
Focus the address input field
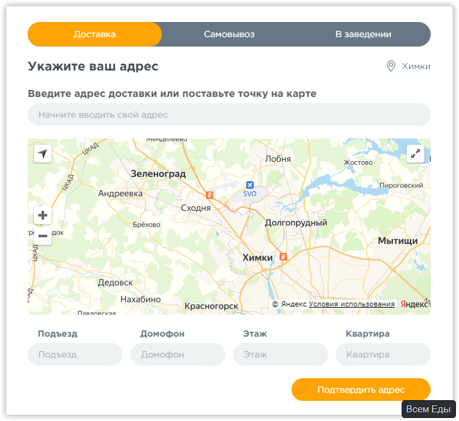pos(229,115)
